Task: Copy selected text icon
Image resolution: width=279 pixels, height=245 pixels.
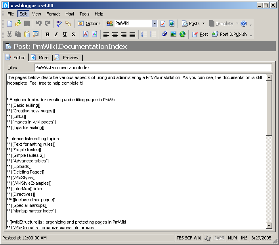Action: 18,34
